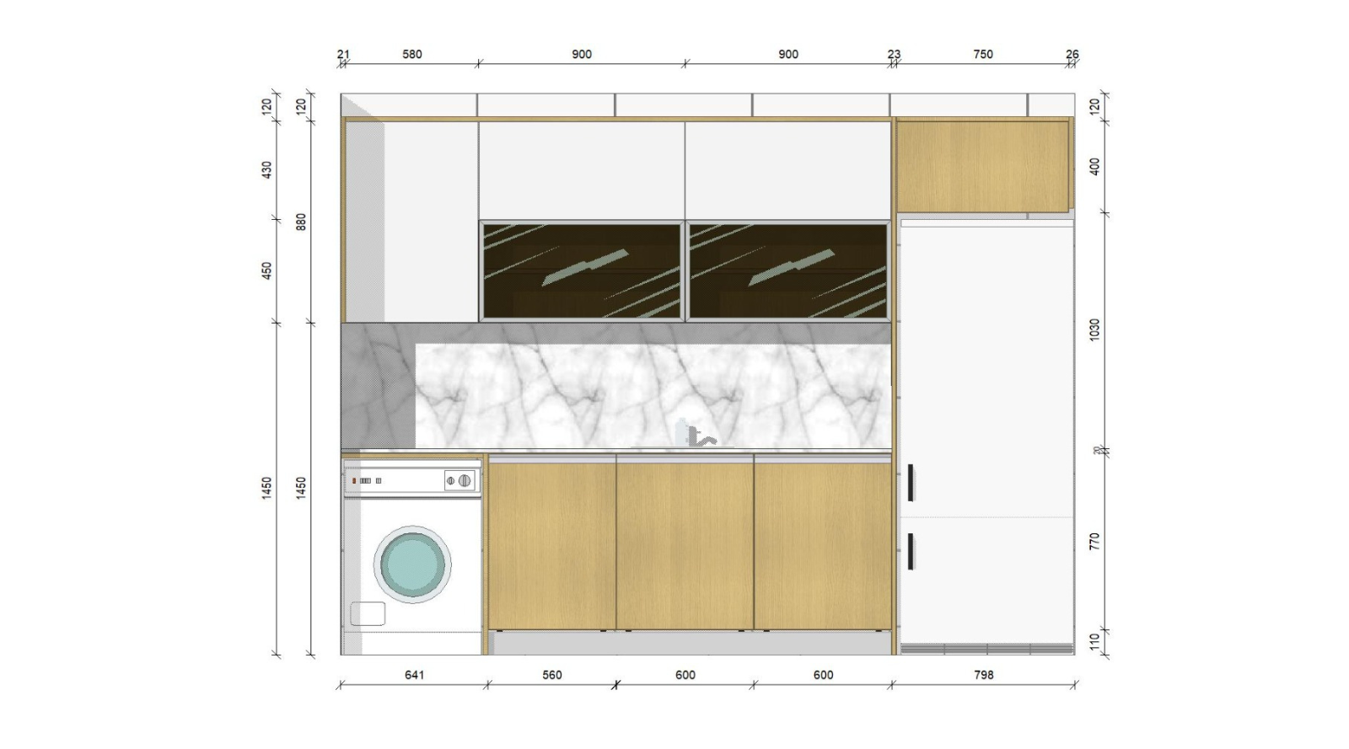The width and height of the screenshot is (1349, 749).
Task: Click the 560-wide wooden base cabinet door
Action: (x=552, y=545)
